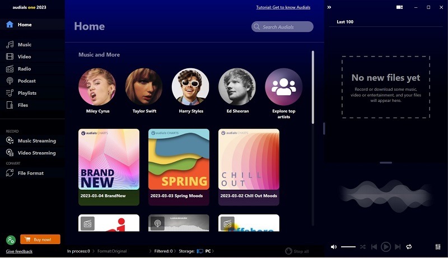Image resolution: width=448 pixels, height=258 pixels.
Task: Skip to previous track
Action: point(374,247)
